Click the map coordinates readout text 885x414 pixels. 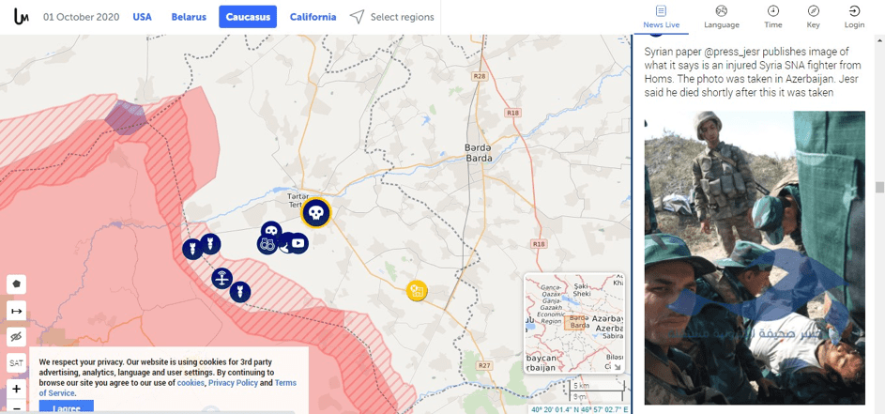point(578,409)
